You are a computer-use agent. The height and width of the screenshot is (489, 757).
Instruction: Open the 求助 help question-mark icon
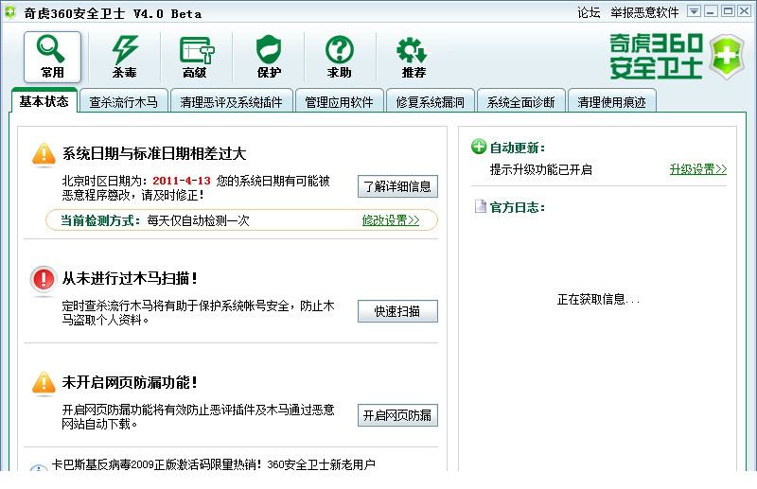click(340, 57)
